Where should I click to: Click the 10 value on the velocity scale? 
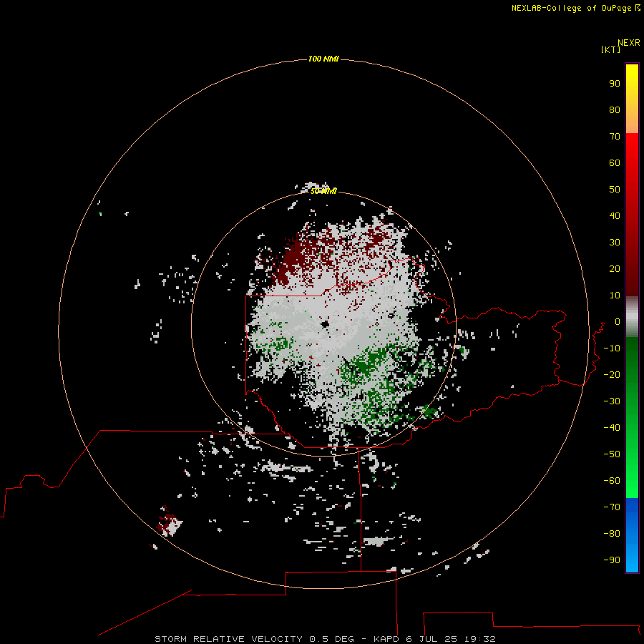(615, 296)
